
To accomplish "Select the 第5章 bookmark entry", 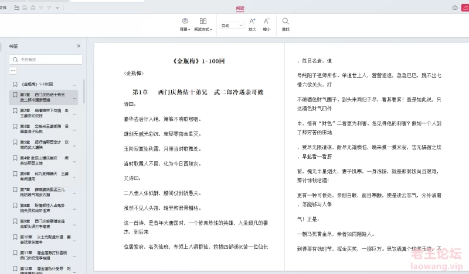I will click(x=43, y=145).
